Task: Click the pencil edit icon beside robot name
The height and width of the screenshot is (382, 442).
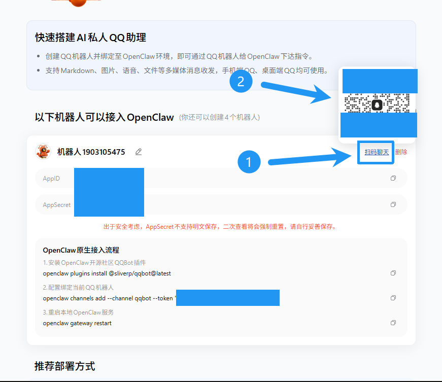Action: point(139,152)
